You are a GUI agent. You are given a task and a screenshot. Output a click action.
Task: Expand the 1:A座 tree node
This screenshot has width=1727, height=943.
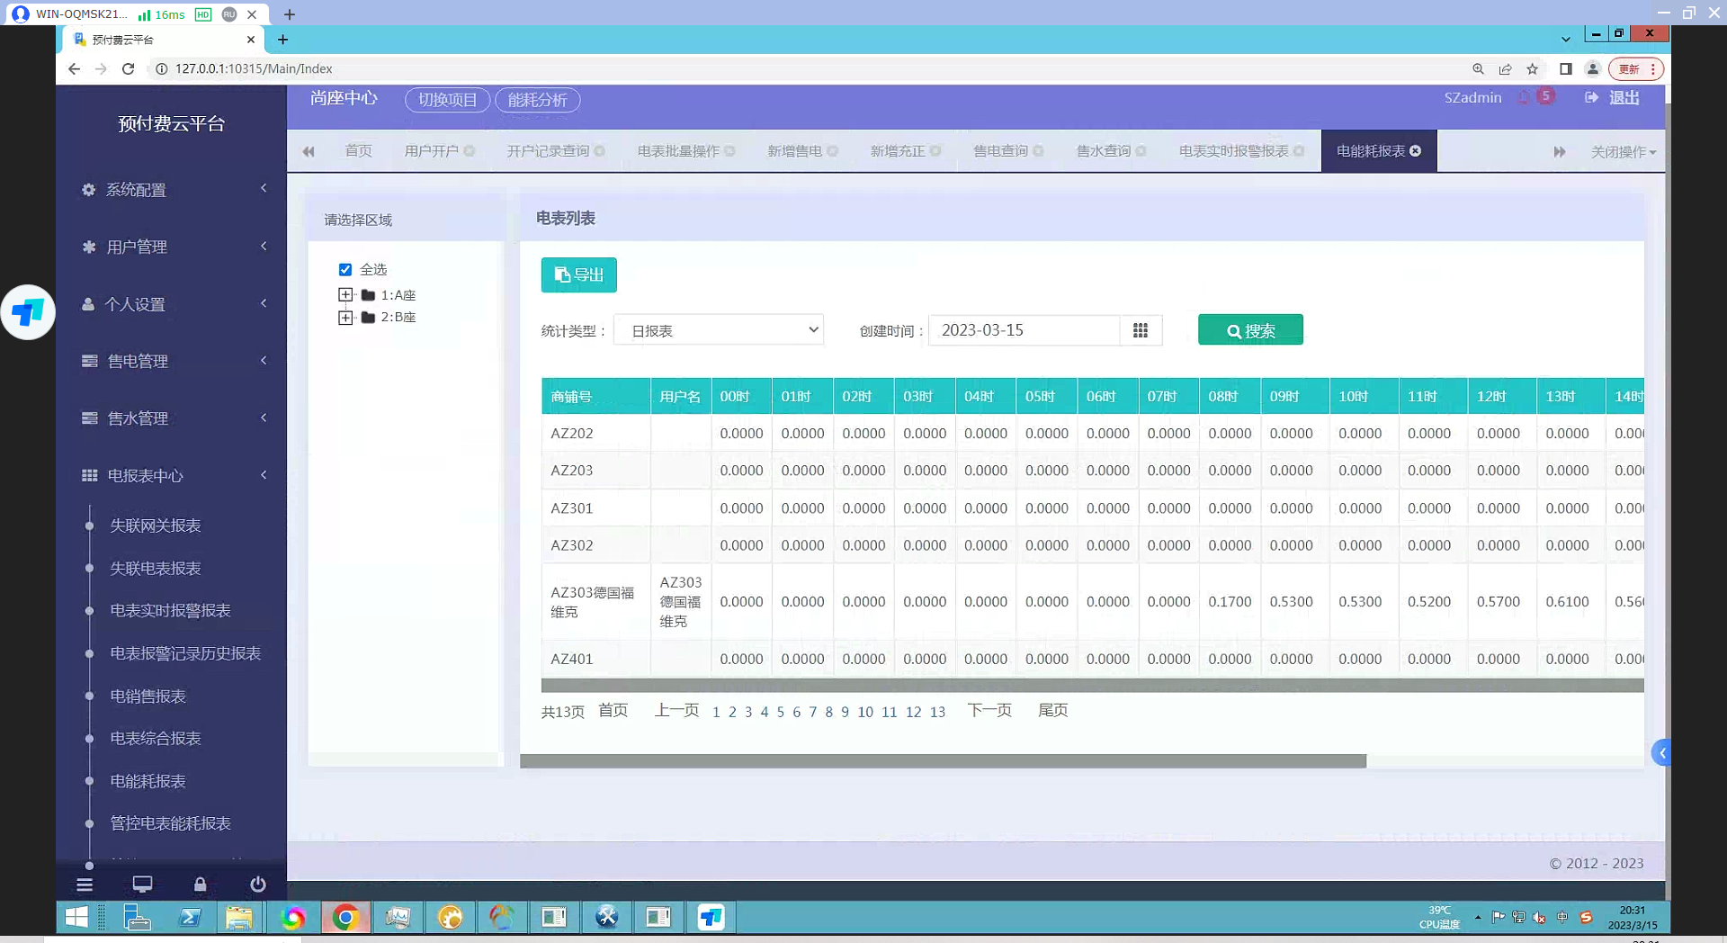tap(345, 295)
